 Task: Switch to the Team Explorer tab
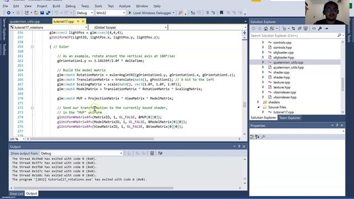click(289, 118)
